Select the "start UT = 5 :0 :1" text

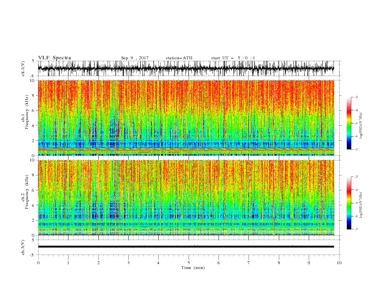[233, 58]
